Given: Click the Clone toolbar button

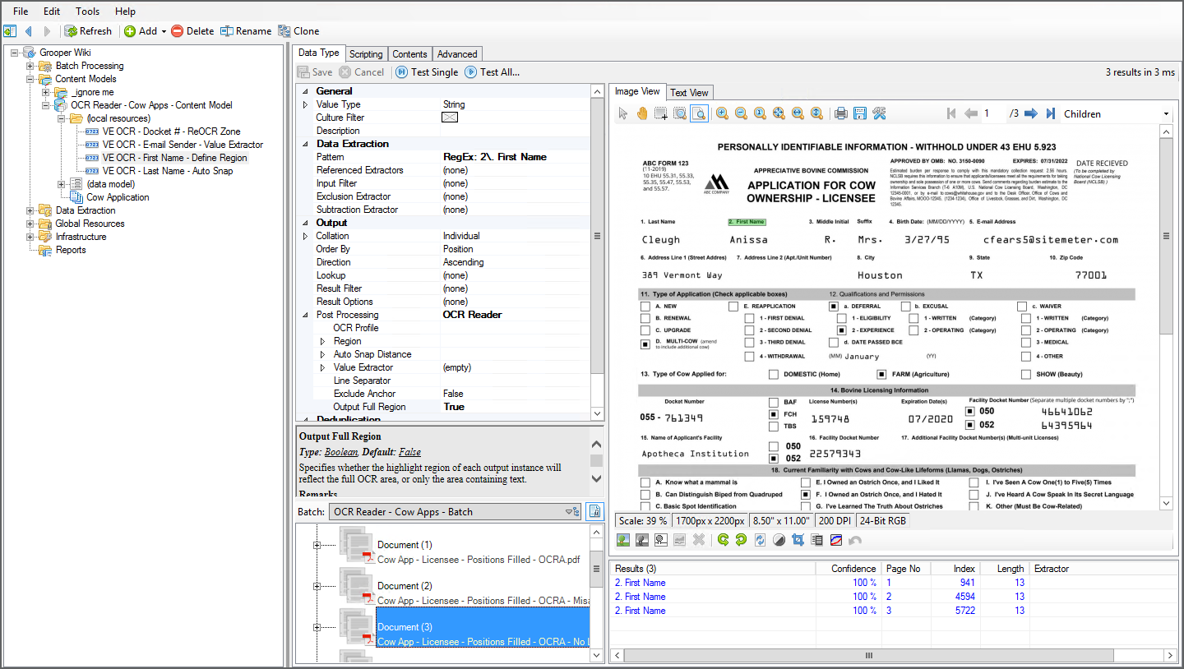Looking at the screenshot, I should click(298, 31).
